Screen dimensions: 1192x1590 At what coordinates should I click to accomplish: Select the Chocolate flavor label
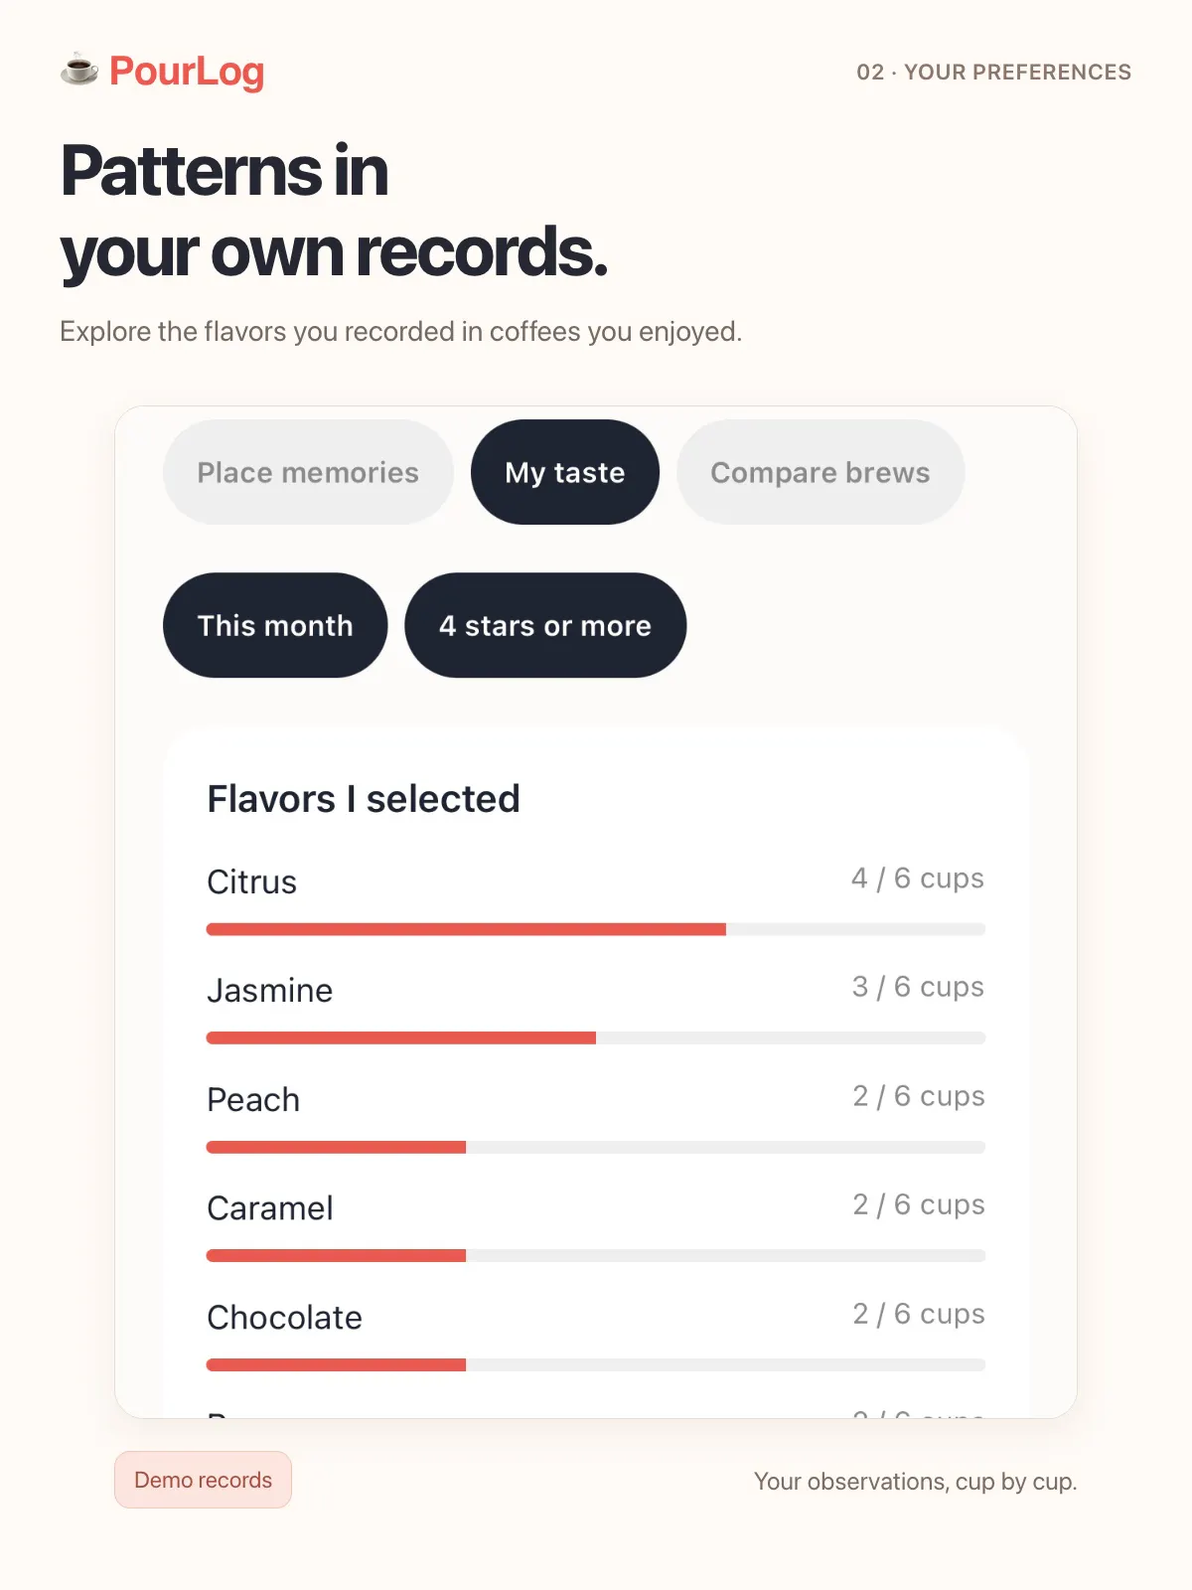tap(285, 1317)
